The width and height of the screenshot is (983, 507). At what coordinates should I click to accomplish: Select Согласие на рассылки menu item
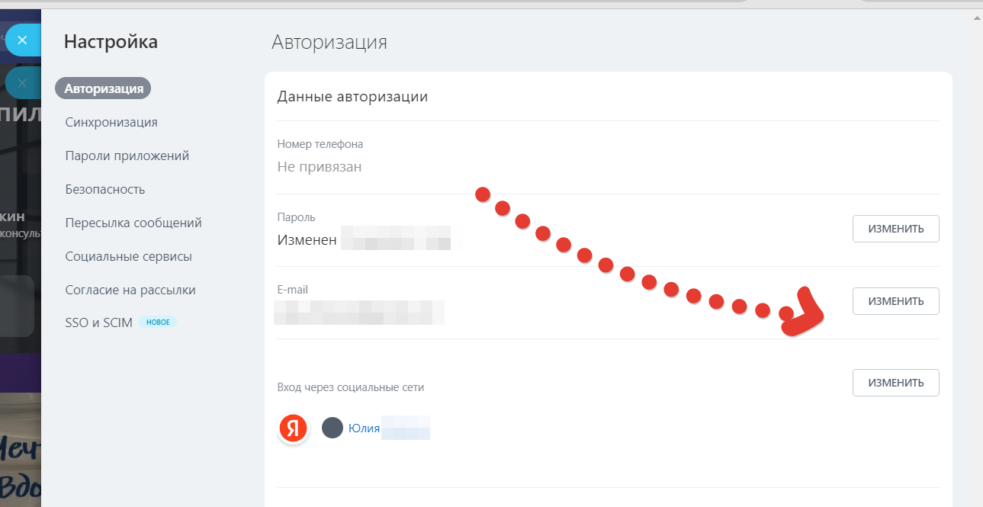(130, 290)
